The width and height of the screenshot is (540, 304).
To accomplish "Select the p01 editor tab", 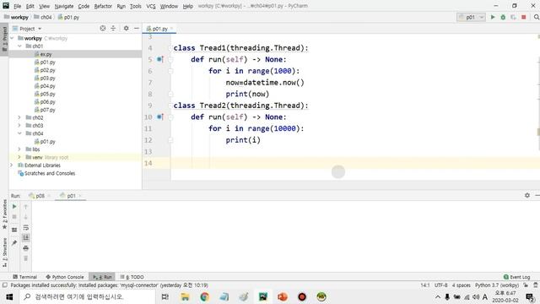I will pos(159,29).
